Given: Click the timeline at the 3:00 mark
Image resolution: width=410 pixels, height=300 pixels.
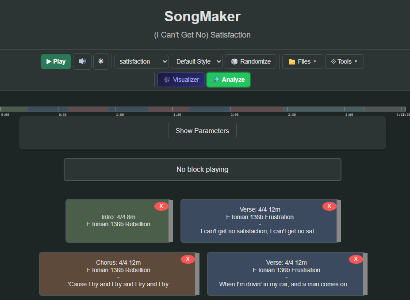Looking at the screenshot, I should [x=345, y=109].
